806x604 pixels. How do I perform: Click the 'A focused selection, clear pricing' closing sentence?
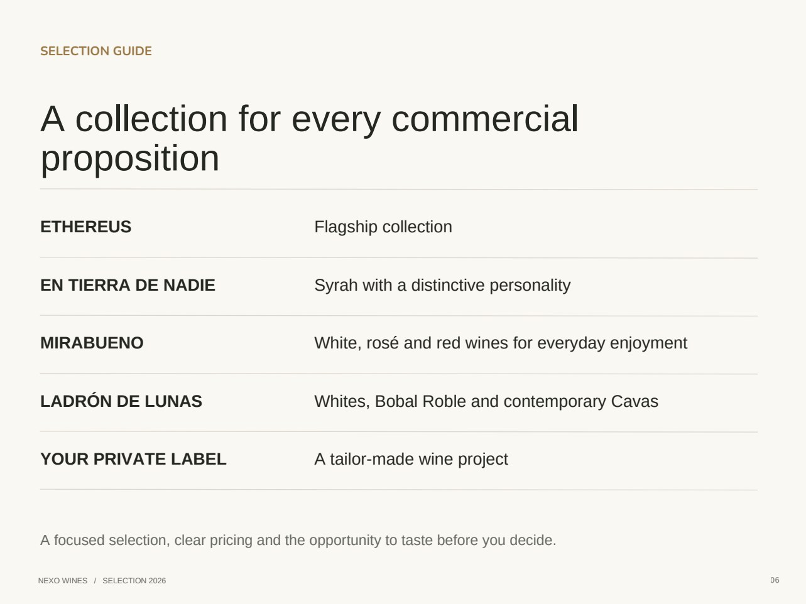(x=298, y=540)
